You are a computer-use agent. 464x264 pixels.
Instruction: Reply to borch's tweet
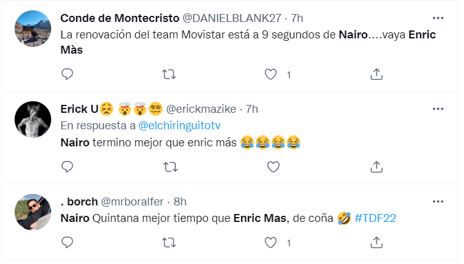click(68, 242)
